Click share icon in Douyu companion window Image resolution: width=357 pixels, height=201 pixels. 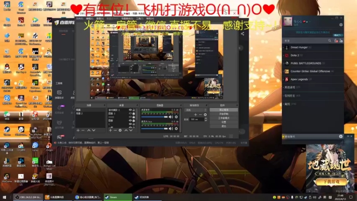tap(242, 34)
